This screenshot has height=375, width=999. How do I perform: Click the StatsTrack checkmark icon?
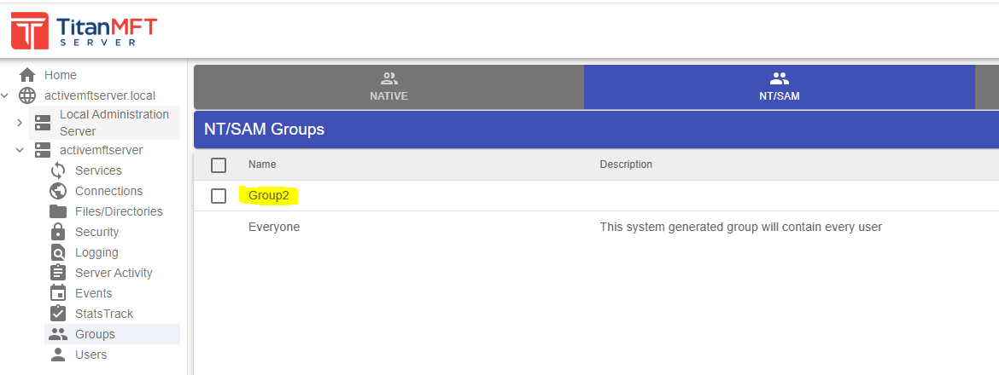(58, 314)
